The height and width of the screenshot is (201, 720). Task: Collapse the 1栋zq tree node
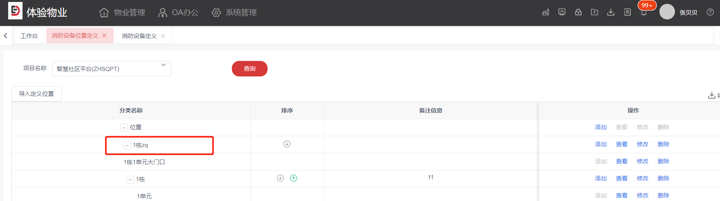127,146
